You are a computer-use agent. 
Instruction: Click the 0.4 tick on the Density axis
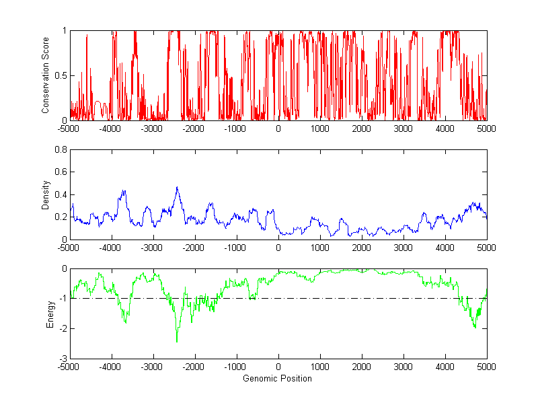point(60,194)
